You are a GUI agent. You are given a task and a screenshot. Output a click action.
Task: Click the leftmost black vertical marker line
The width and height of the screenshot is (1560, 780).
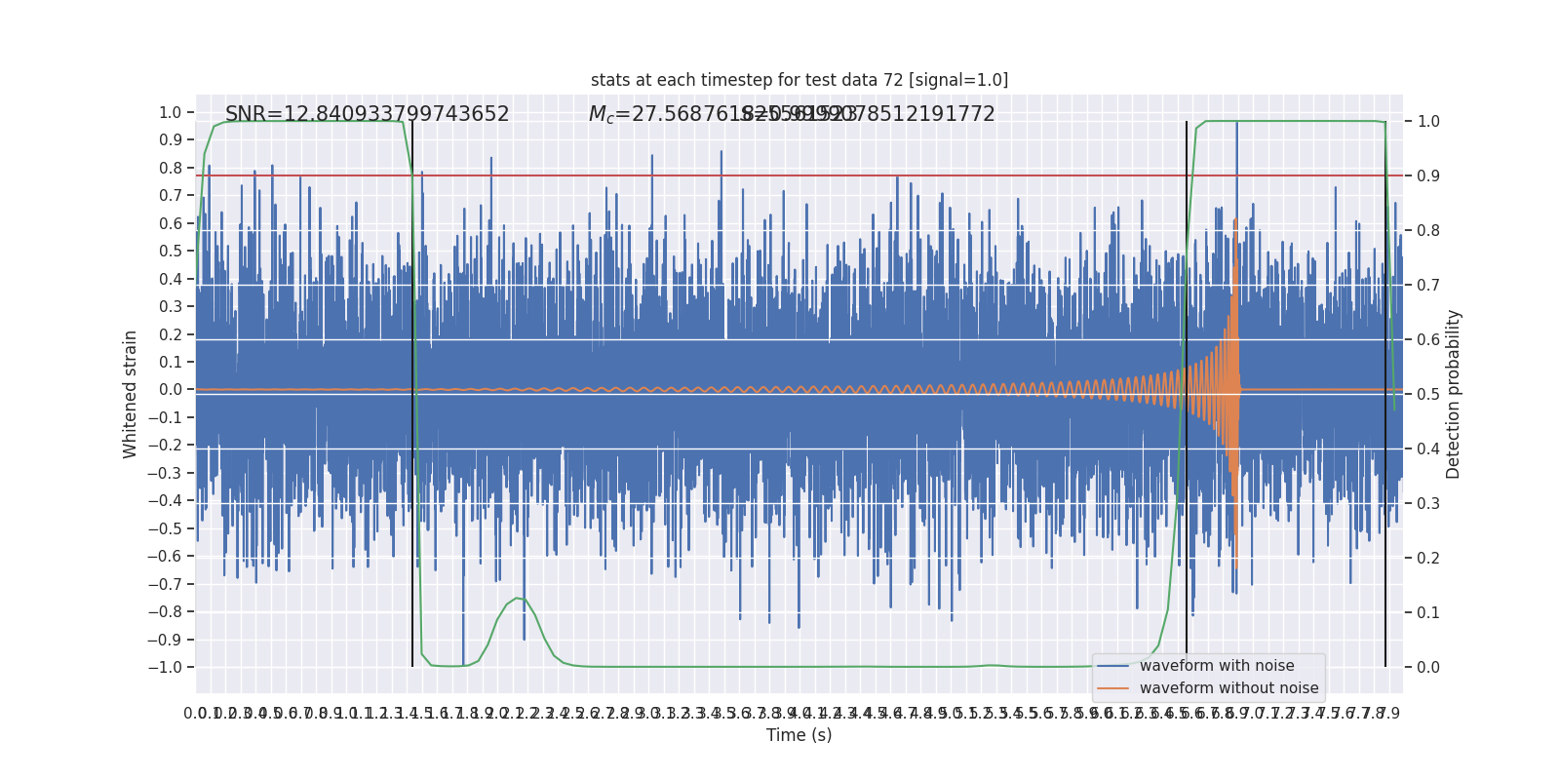412,390
